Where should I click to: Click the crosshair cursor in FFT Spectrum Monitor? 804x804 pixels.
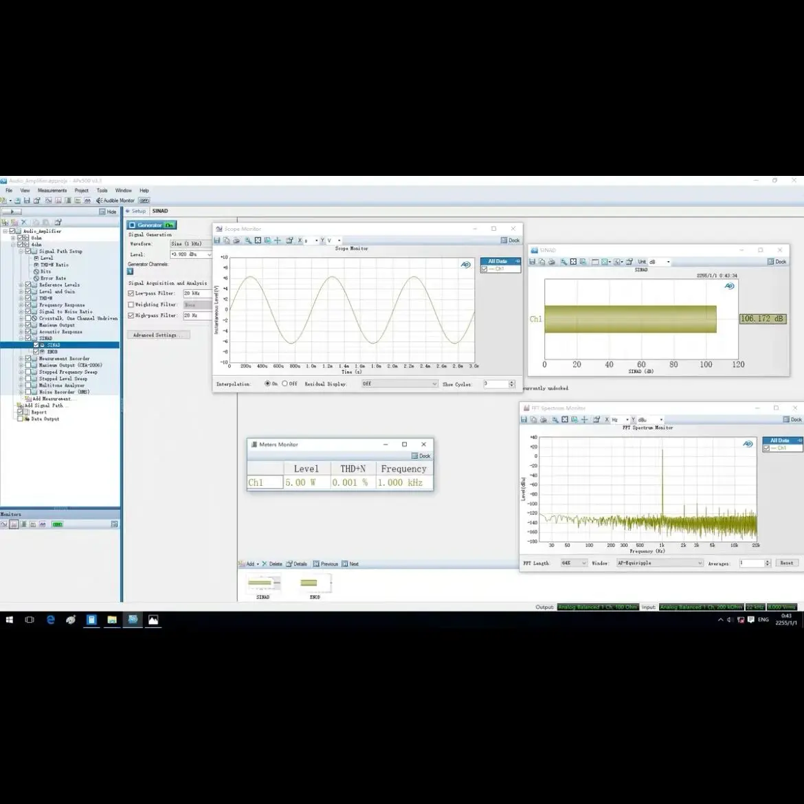click(x=584, y=420)
